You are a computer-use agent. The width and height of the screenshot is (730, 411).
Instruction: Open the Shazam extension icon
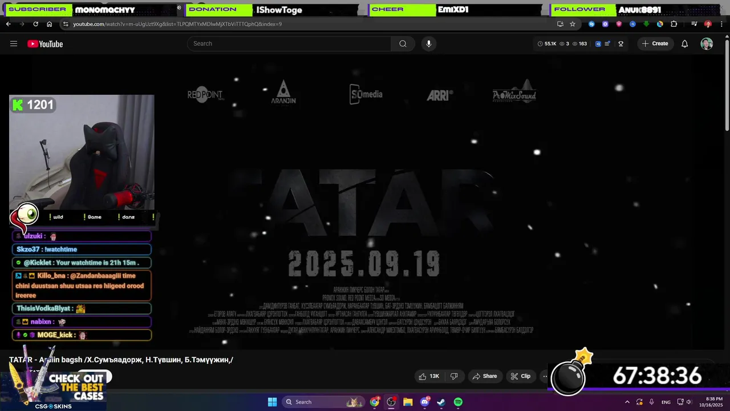pyautogui.click(x=591, y=24)
